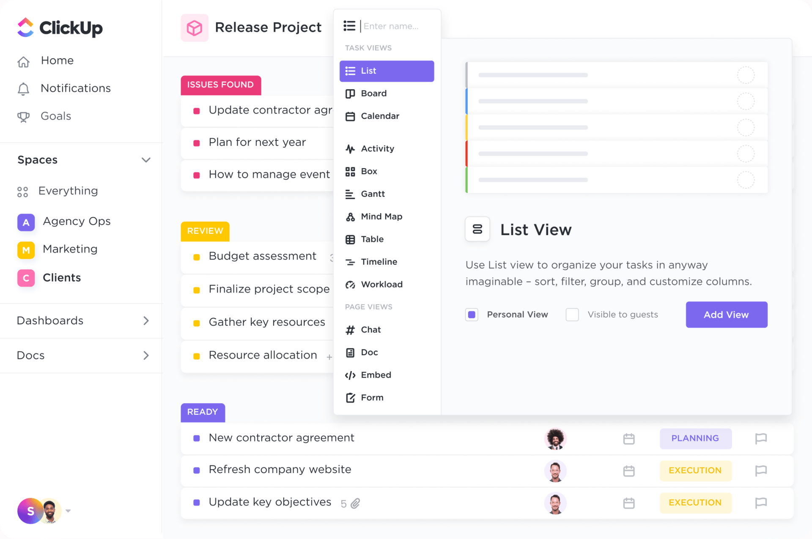Switch to the Table view
Screen dimensions: 812x539
click(x=371, y=239)
